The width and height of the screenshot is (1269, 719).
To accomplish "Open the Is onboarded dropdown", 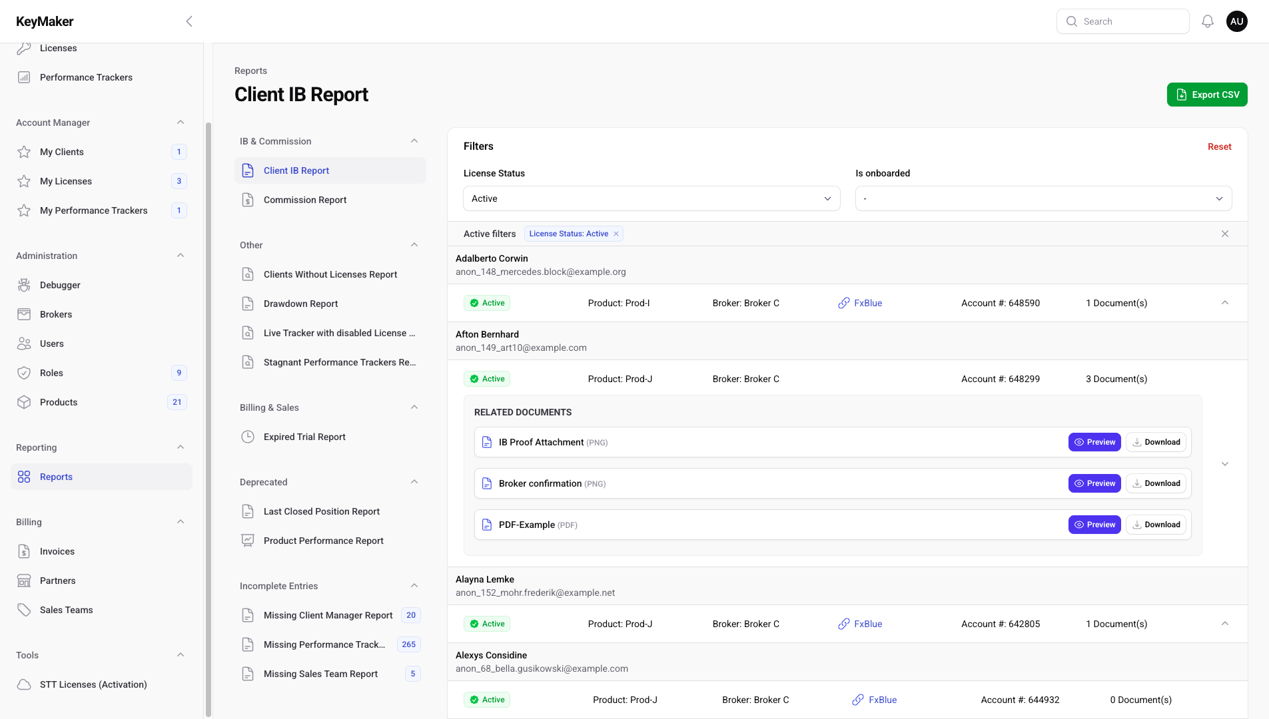I will click(1043, 198).
